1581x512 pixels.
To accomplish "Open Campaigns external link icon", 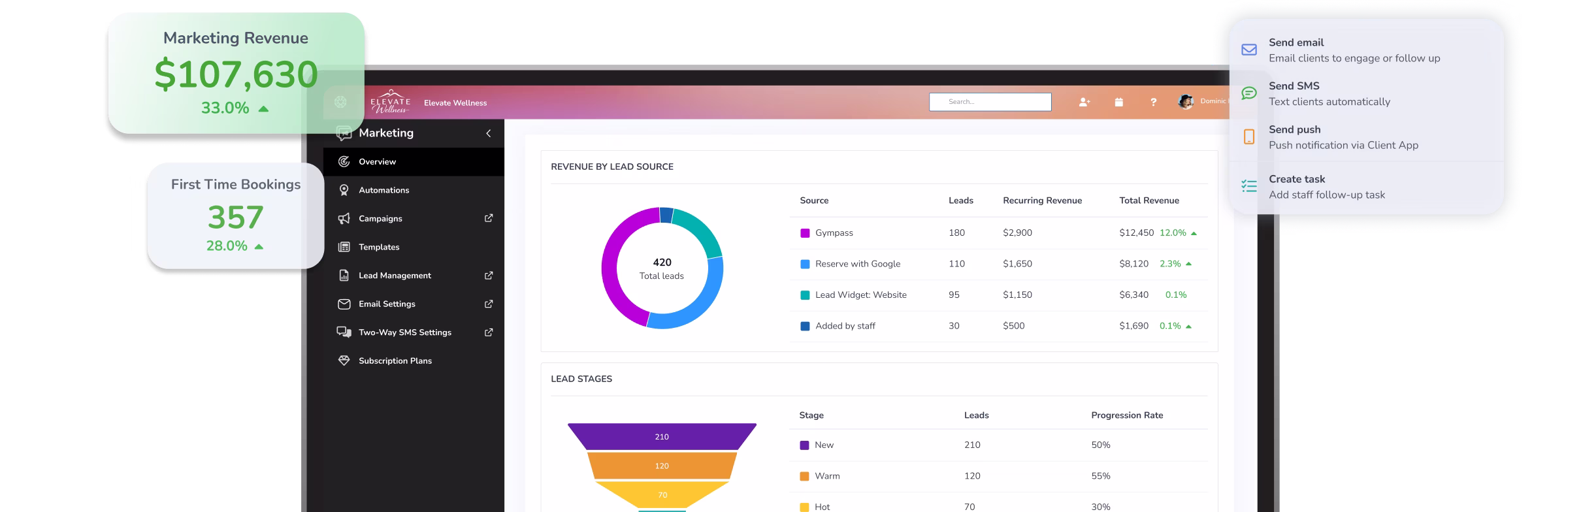I will point(489,218).
